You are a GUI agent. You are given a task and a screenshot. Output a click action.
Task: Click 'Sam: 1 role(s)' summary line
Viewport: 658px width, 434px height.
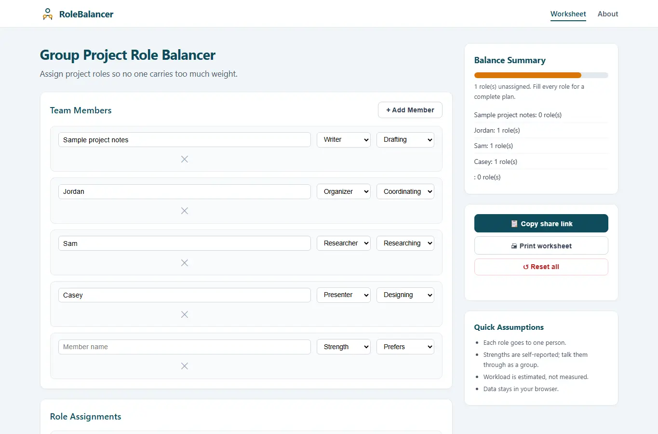(494, 146)
